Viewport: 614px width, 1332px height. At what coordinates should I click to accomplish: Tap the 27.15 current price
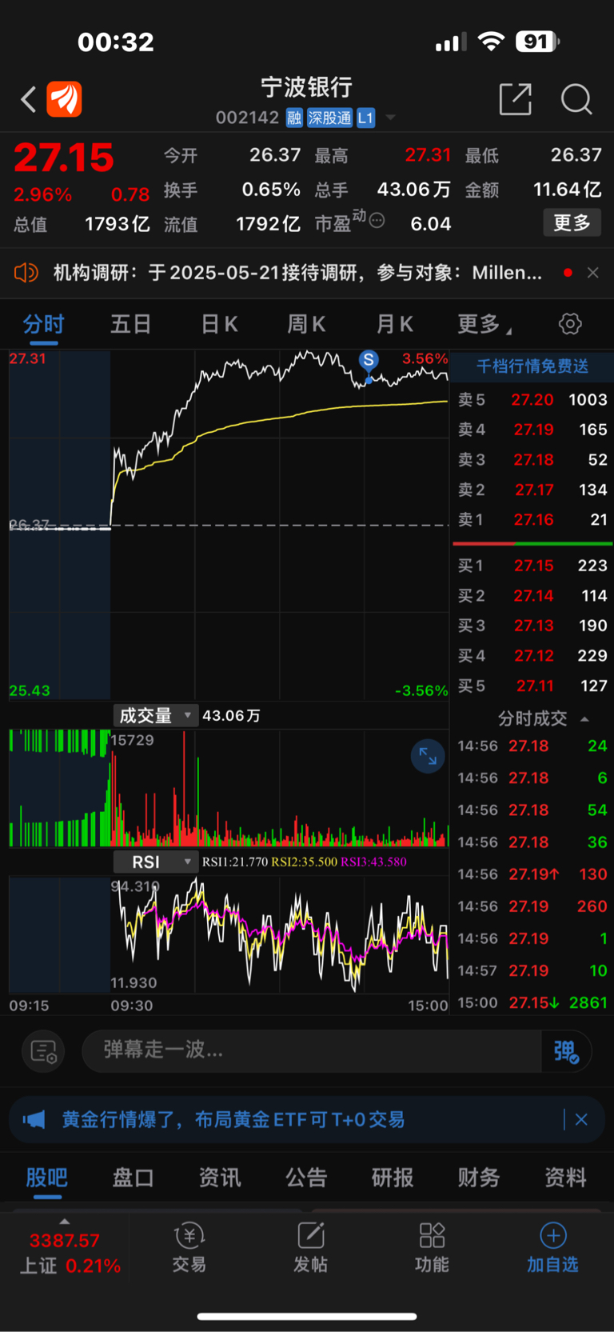64,158
